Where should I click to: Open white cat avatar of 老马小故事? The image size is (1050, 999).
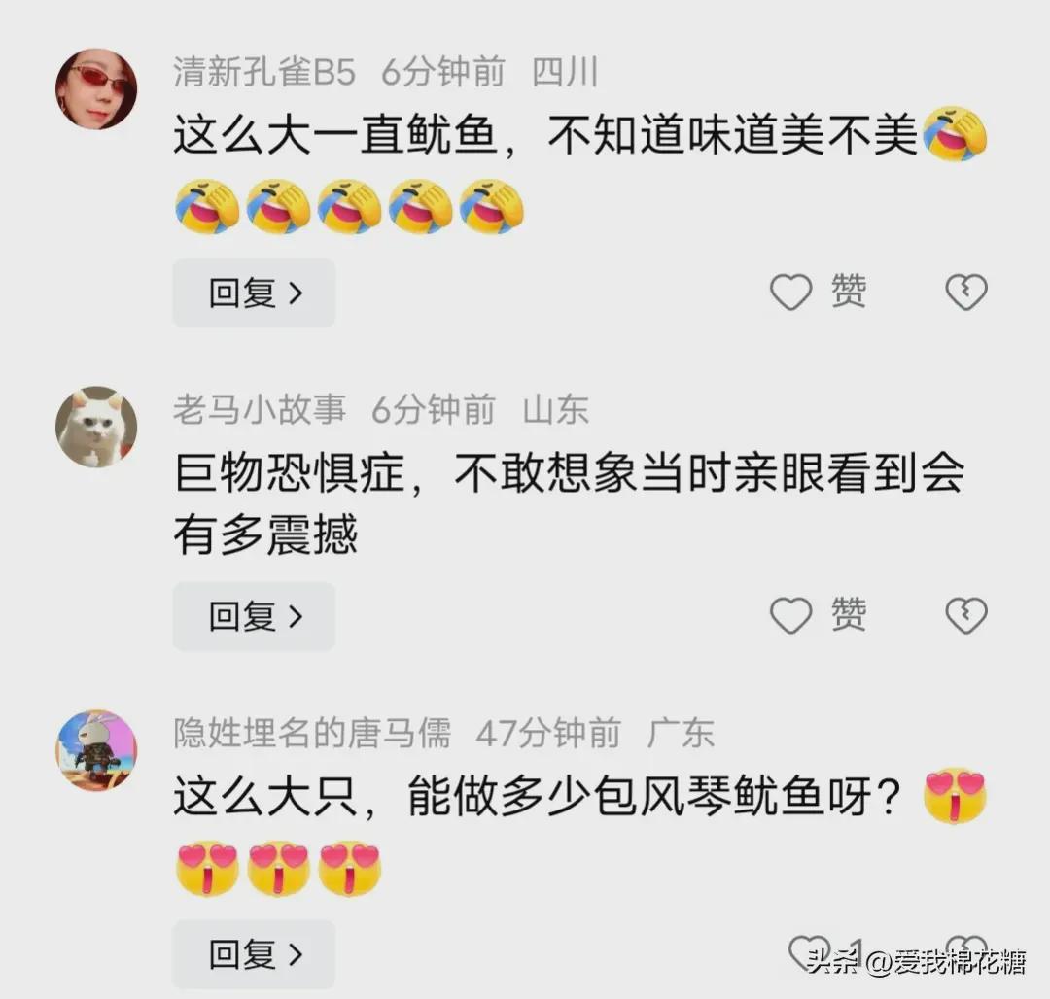(96, 427)
